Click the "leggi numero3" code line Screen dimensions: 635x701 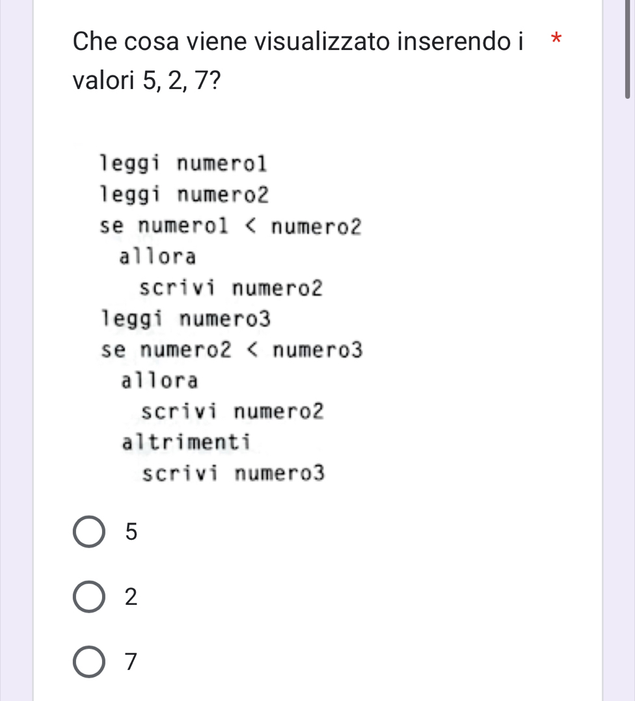coord(184,319)
